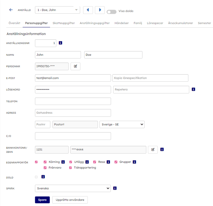Open the Lönespecar tab
This screenshot has height=206, width=213.
pyautogui.click(x=155, y=23)
